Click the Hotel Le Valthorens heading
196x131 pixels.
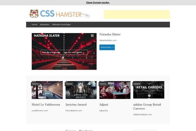coord(46,104)
